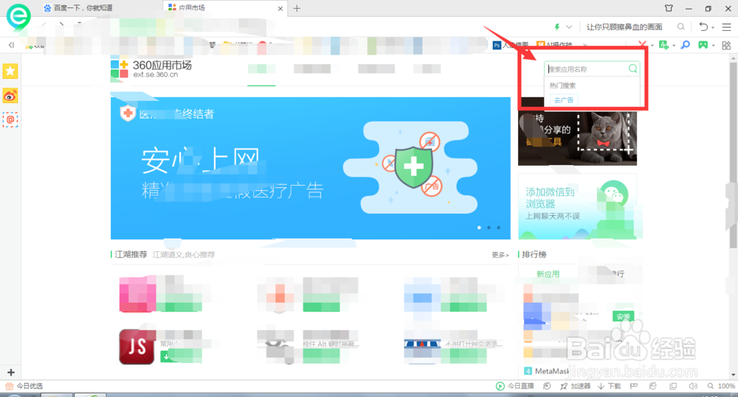Click the 100% zoom level control
Screen dimensions: 738x397
pos(721,386)
